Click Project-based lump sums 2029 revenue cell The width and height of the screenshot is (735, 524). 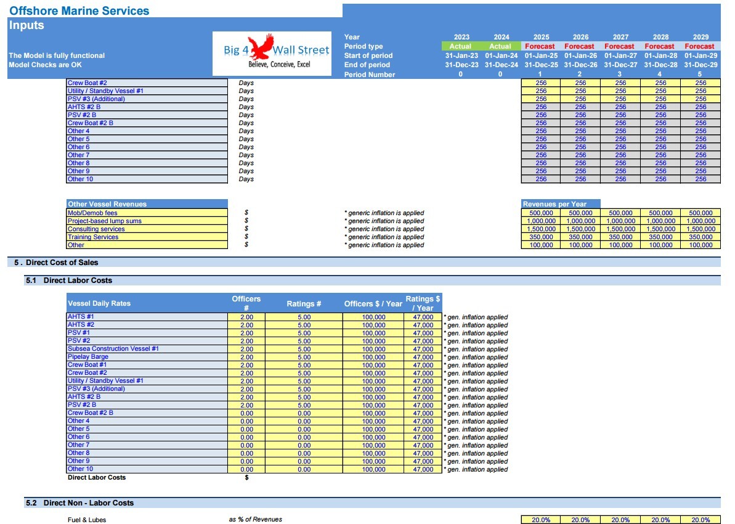pyautogui.click(x=700, y=221)
